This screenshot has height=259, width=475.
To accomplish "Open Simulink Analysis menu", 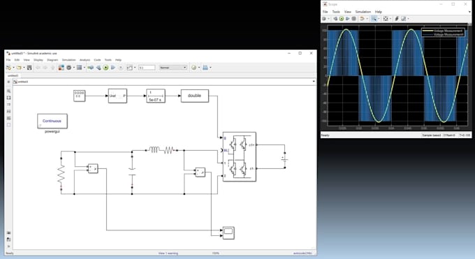I will pyautogui.click(x=85, y=60).
